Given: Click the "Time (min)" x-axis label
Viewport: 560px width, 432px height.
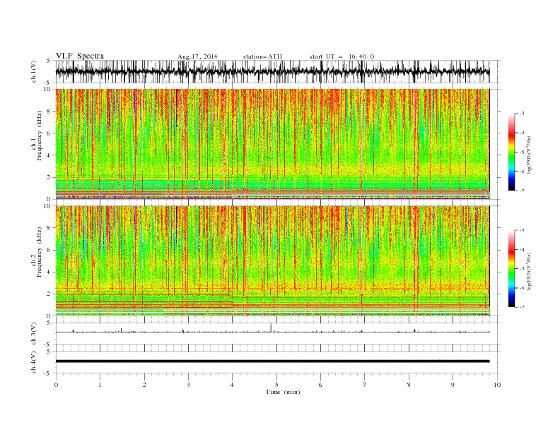Looking at the screenshot, I should (283, 392).
